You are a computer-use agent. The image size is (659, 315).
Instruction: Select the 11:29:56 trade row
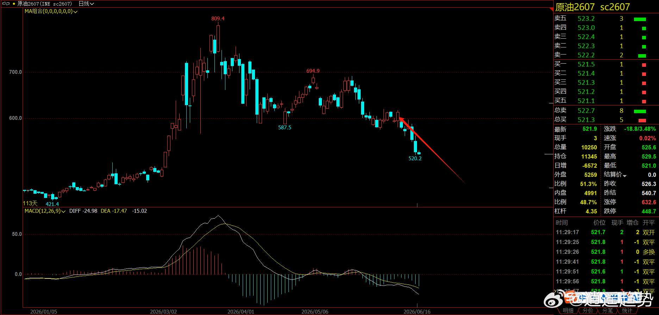click(x=606, y=282)
